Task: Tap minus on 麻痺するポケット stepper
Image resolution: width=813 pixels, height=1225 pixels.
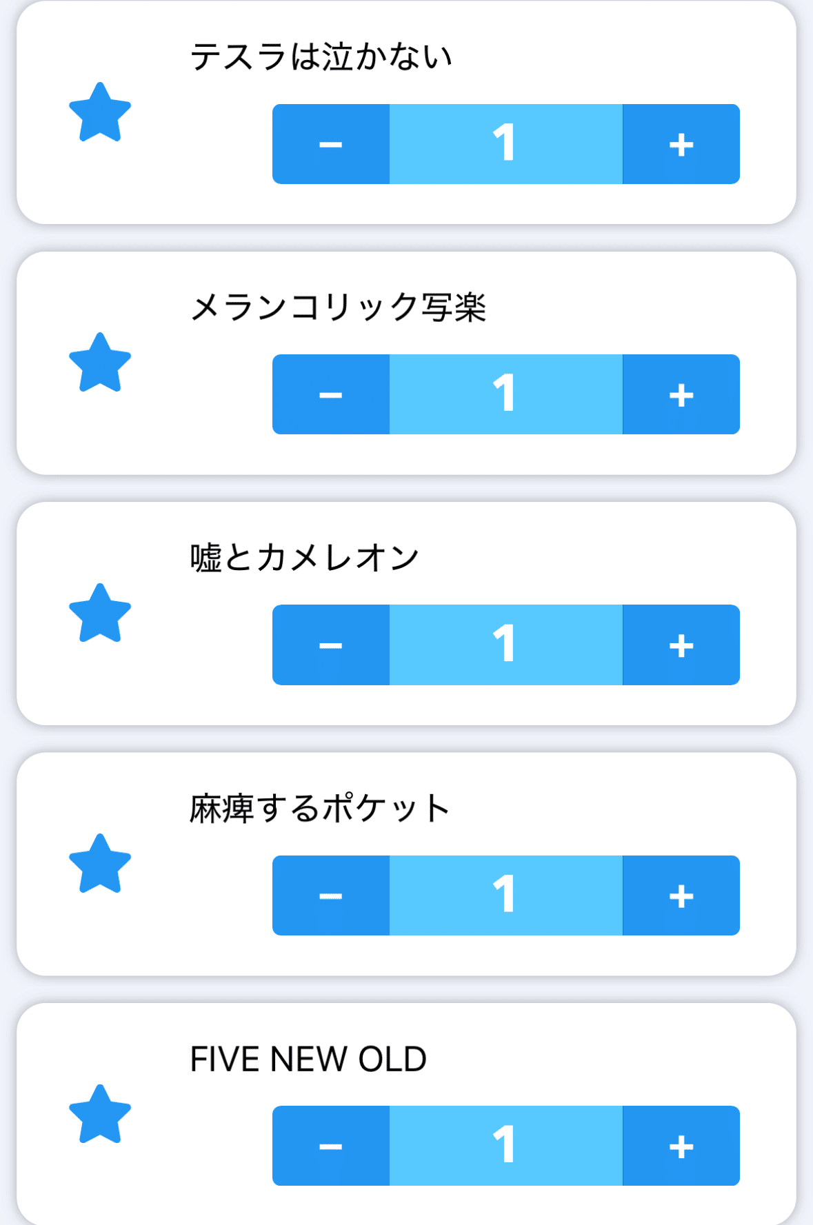Action: coord(331,895)
